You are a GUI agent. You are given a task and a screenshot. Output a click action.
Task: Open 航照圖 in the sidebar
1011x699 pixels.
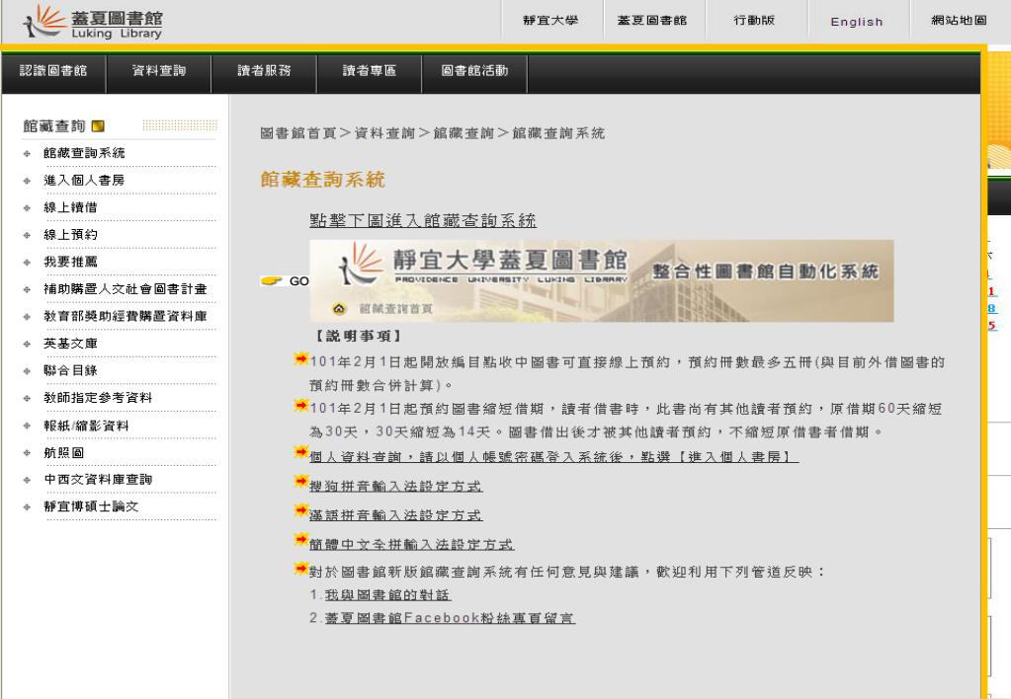[63, 453]
